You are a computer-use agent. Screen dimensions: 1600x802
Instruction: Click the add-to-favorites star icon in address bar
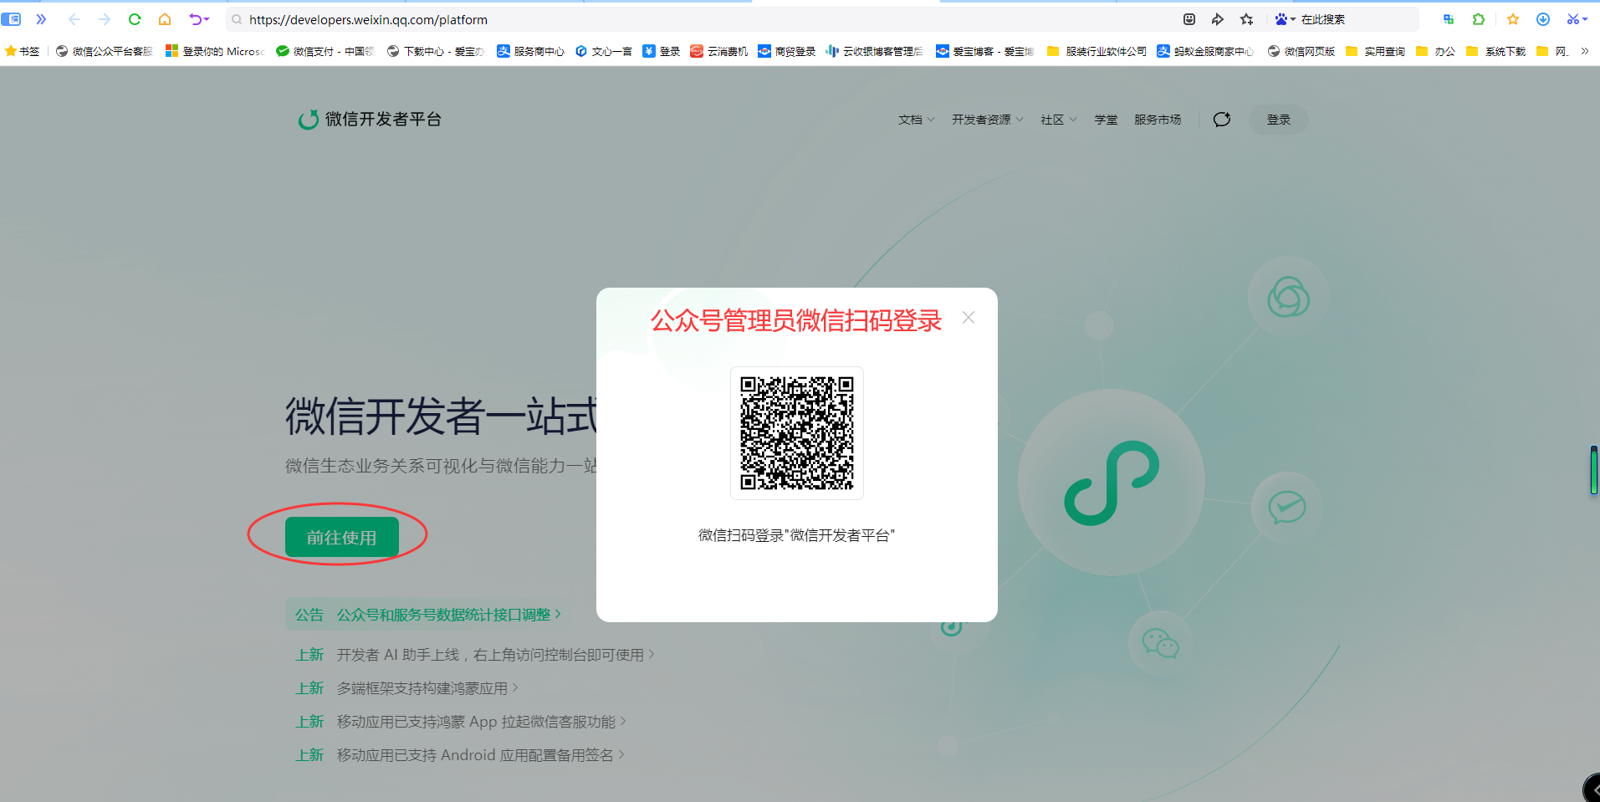[1246, 19]
